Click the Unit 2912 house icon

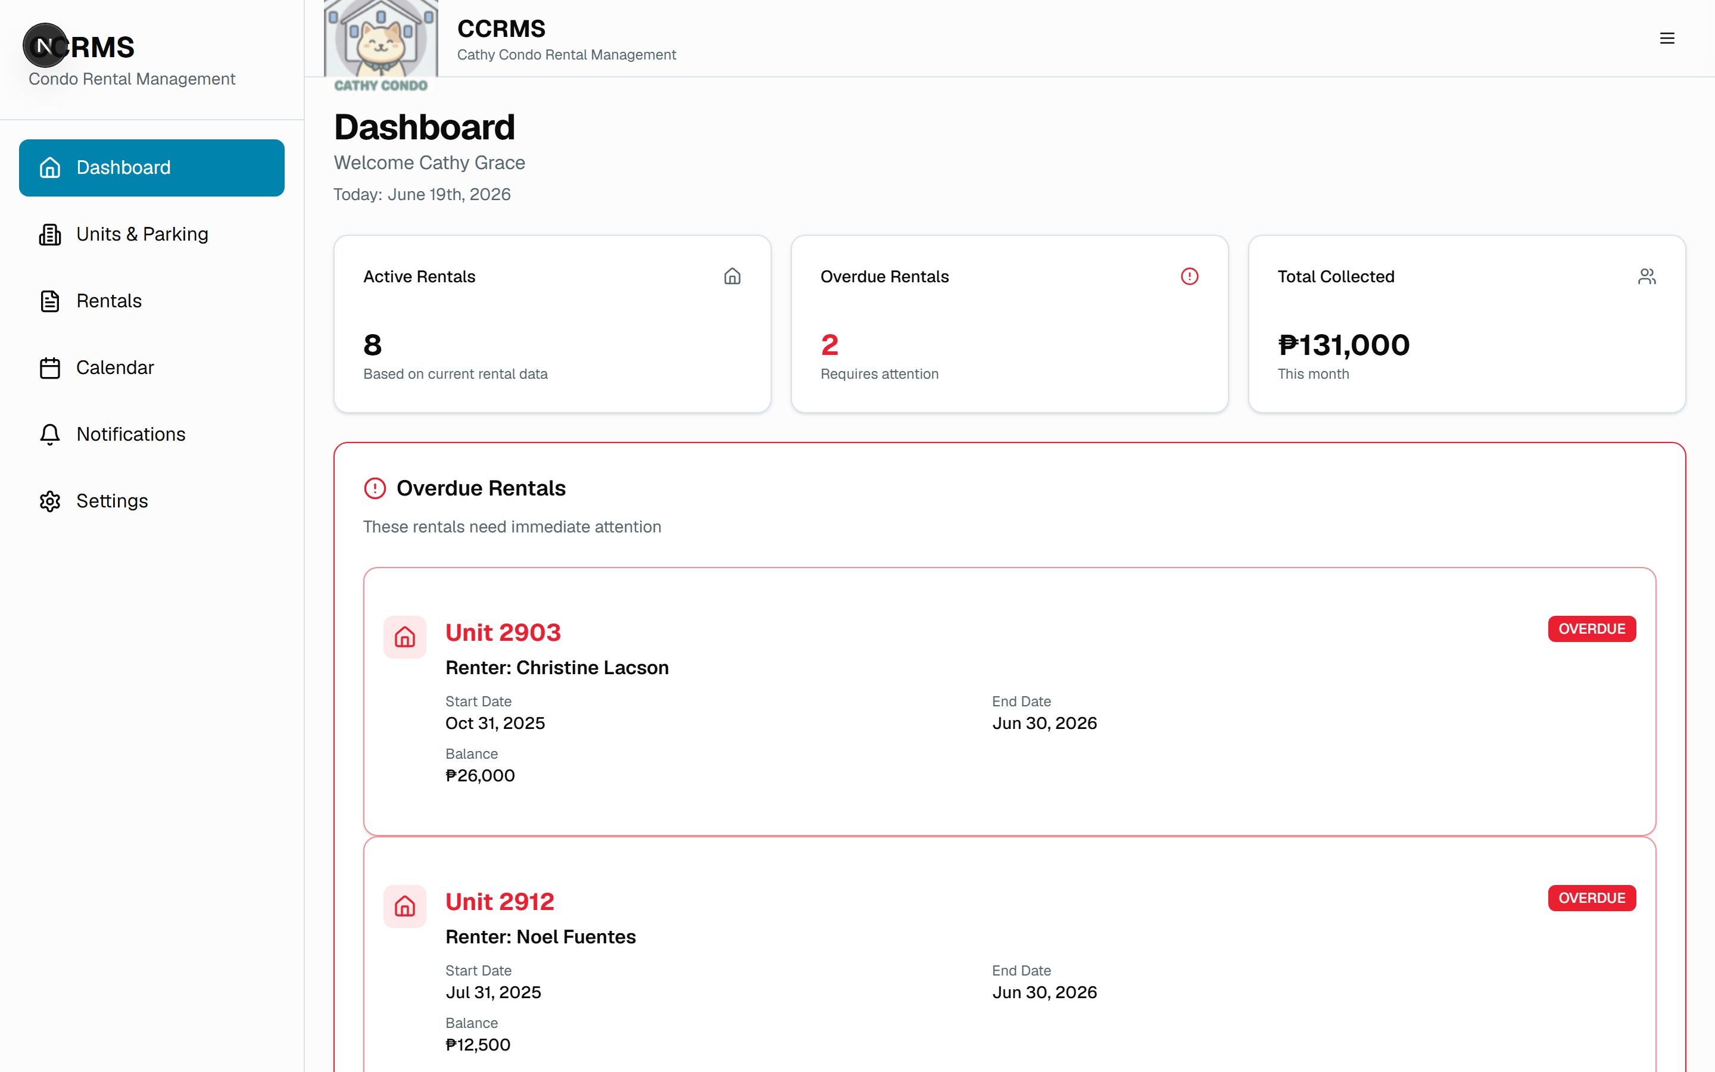(x=405, y=906)
